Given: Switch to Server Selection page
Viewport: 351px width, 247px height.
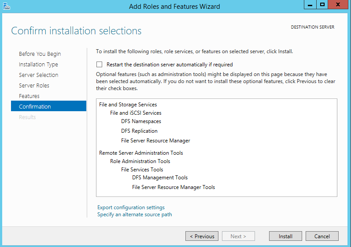Looking at the screenshot, I should point(38,75).
